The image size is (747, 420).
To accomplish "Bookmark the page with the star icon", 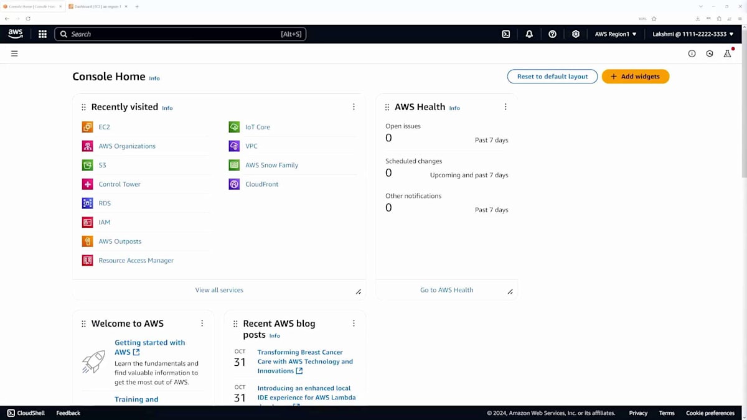I will point(654,19).
